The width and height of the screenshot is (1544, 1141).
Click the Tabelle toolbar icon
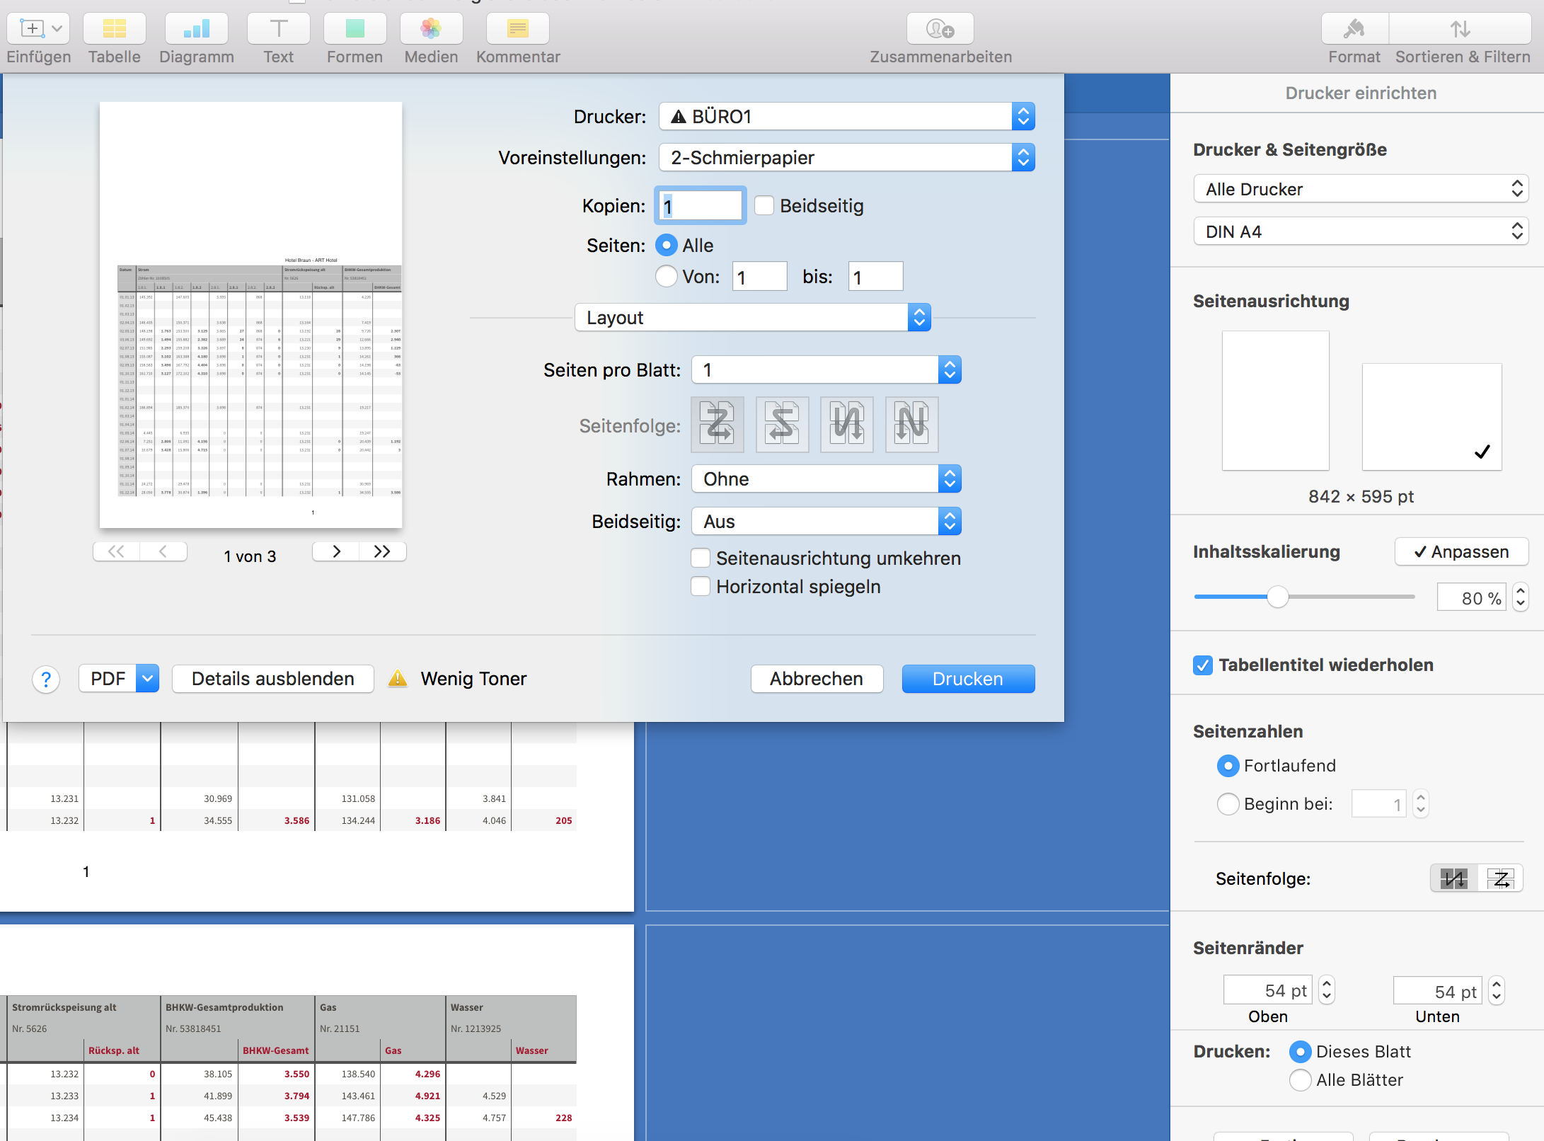point(114,29)
